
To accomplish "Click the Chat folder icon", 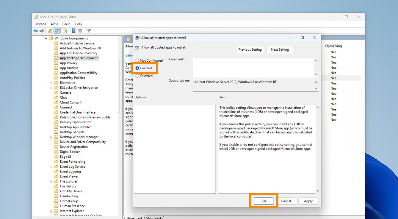I will [x=56, y=97].
